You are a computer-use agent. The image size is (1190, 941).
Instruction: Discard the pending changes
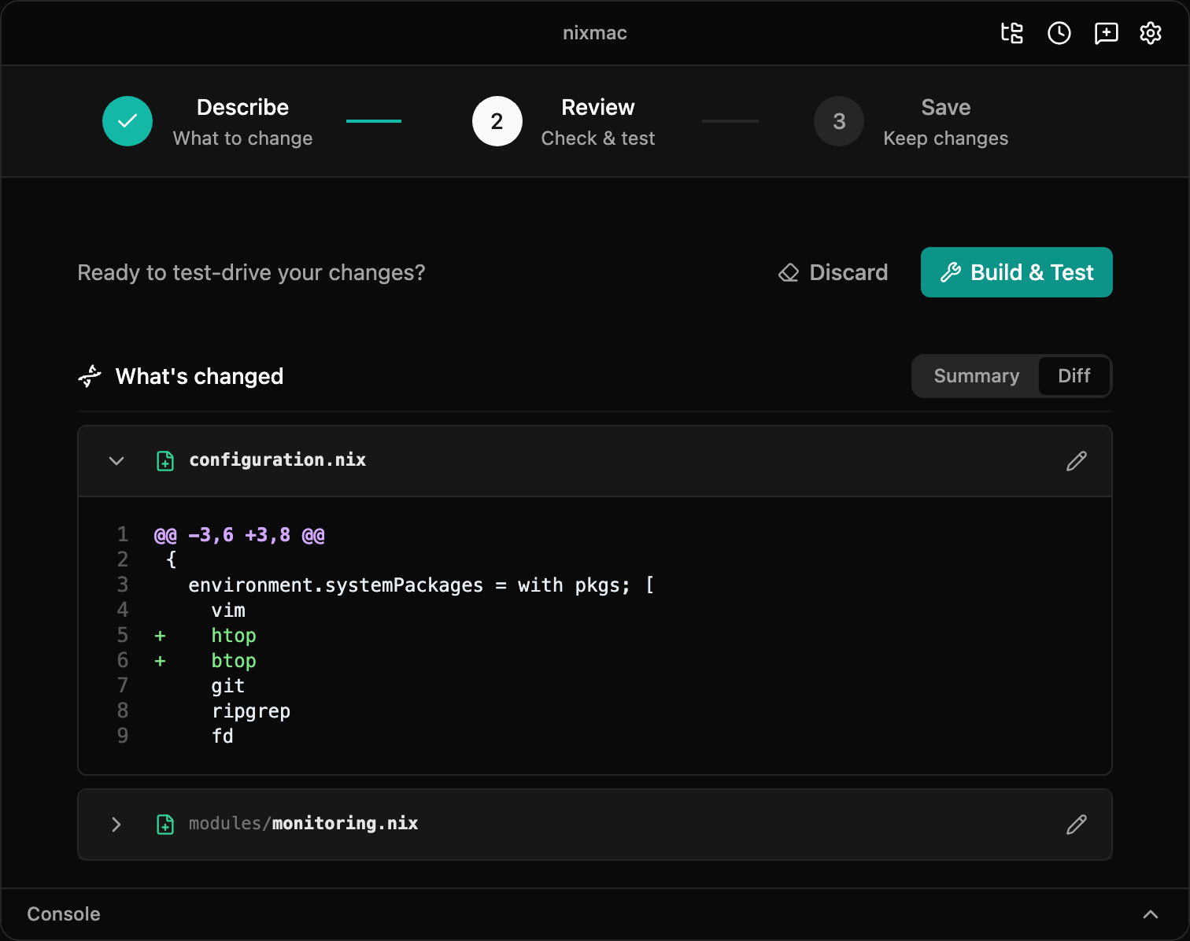tap(833, 272)
